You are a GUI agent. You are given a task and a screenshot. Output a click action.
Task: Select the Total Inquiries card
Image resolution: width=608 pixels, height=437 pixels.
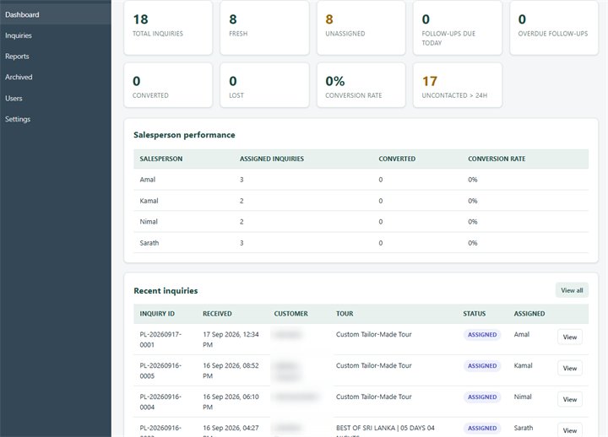pos(168,28)
